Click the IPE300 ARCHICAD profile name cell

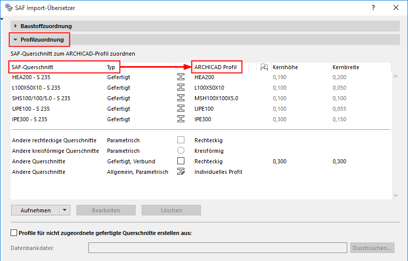[x=202, y=119]
